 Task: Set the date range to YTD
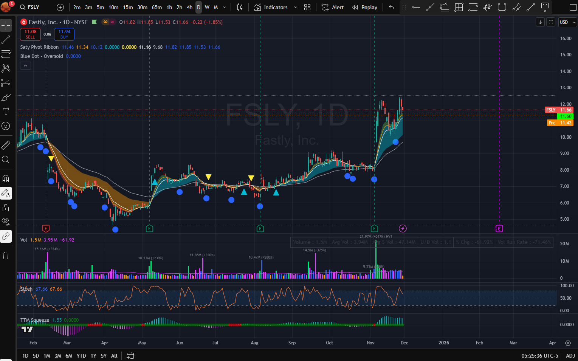81,356
